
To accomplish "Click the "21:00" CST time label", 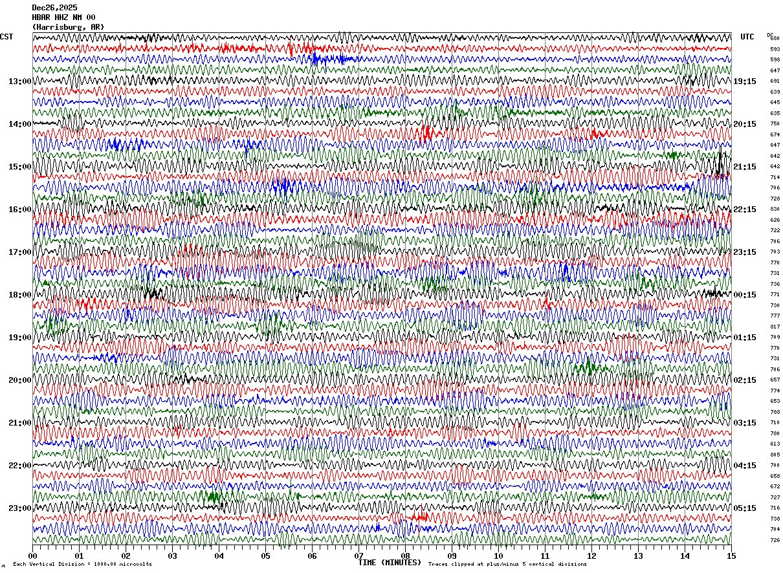I will click(20, 423).
